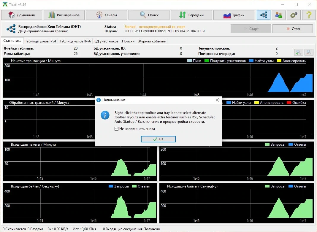
Task: Open Домашняя home toolbar button
Action: pyautogui.click(x=22, y=15)
